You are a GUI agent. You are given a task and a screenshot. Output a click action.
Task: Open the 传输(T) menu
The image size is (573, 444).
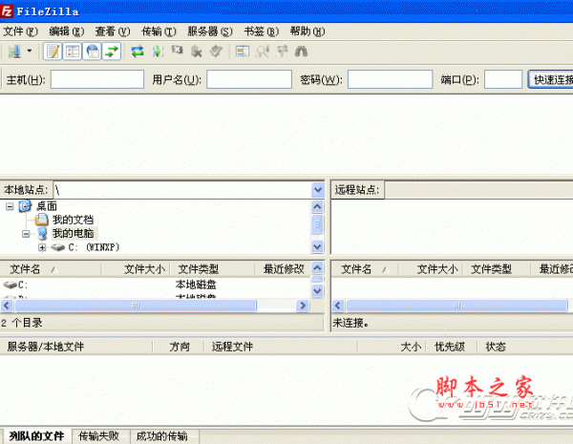159,32
